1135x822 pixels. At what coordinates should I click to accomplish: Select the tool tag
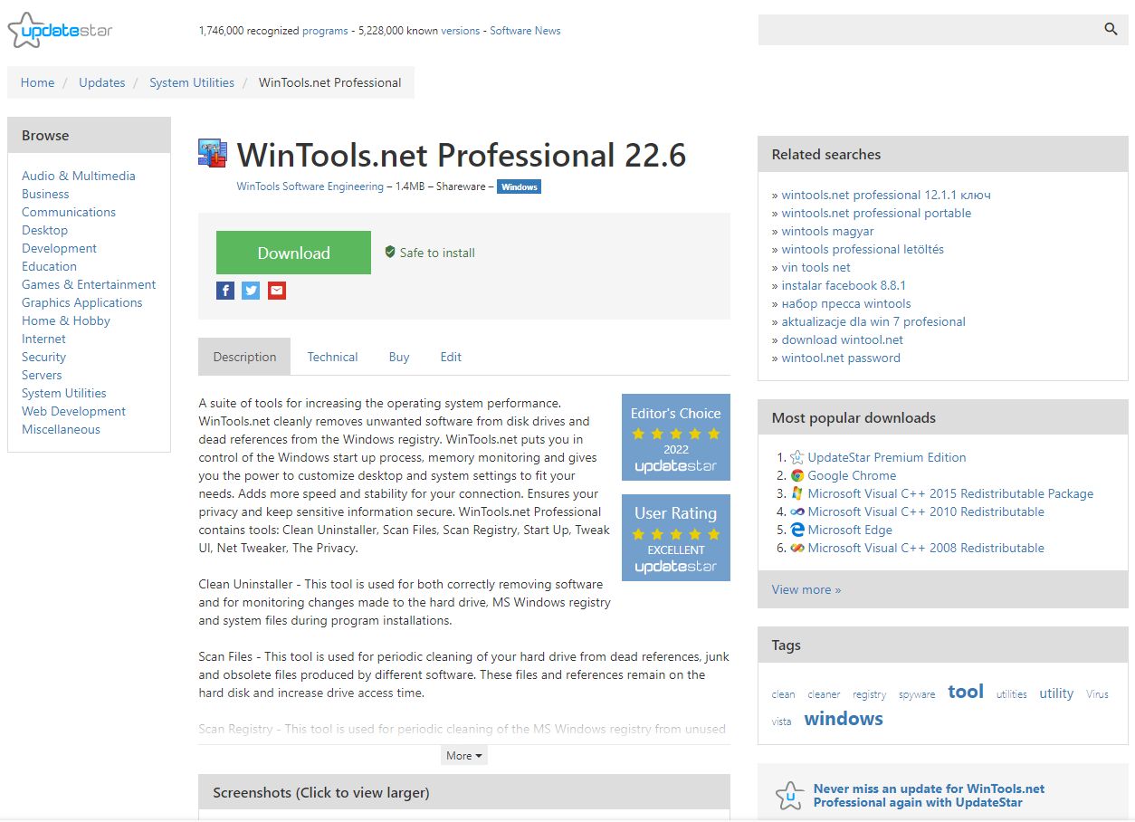tap(966, 692)
